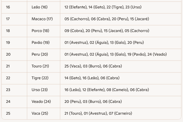Viewport: 183px width, 122px height.
Task: Select the cell ending with 19 (Pavão), 24 (Veado)
Action: pos(115,54)
